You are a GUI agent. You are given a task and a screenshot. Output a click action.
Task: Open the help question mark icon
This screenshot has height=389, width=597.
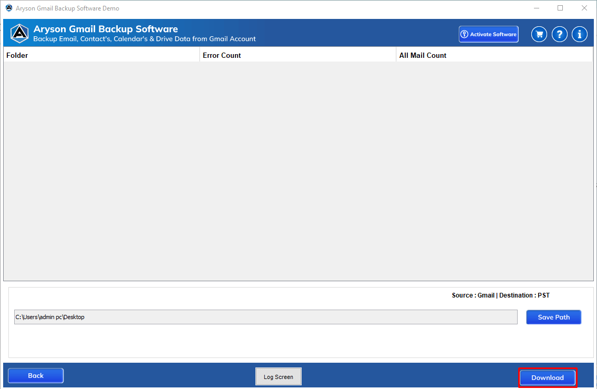pyautogui.click(x=559, y=34)
